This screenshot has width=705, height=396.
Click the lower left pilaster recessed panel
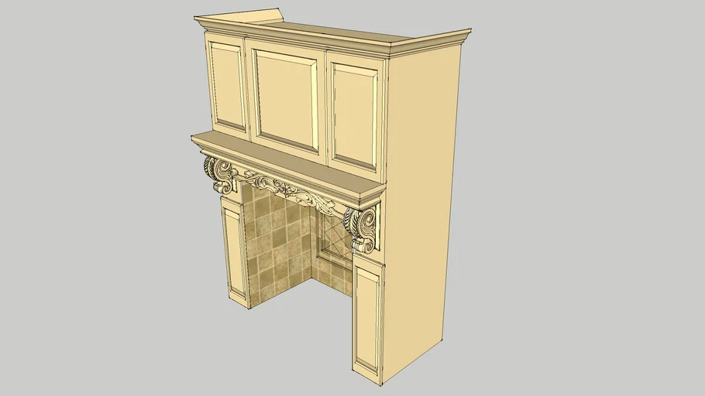[x=235, y=251]
